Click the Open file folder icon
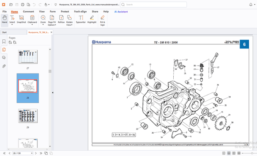Screen dimensions: 257x156 tap(11, 5)
